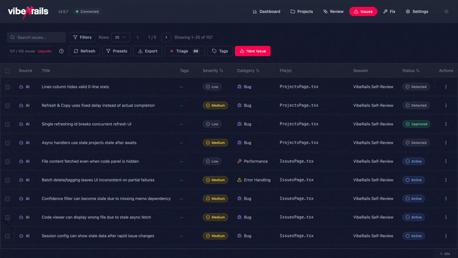Open issue 'Code viewer can display wrong file'
The width and height of the screenshot is (458, 258).
96,217
